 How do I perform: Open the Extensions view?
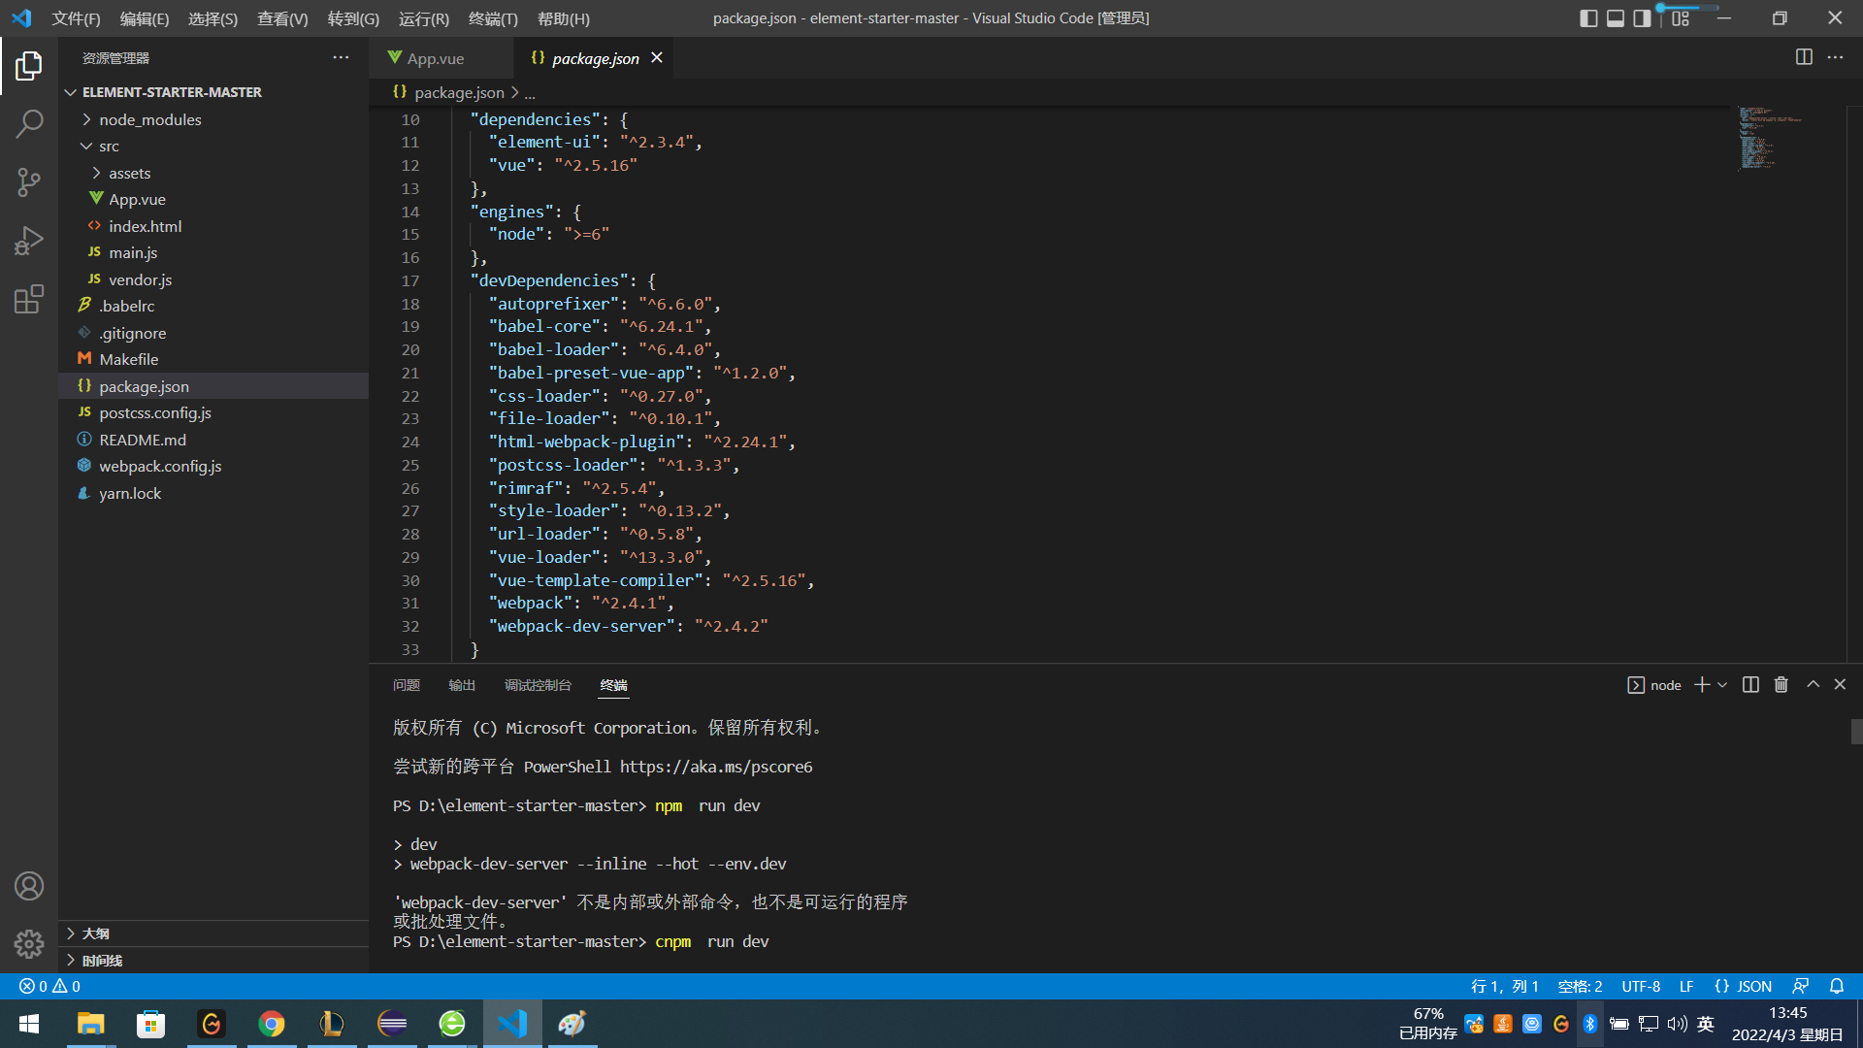point(29,299)
